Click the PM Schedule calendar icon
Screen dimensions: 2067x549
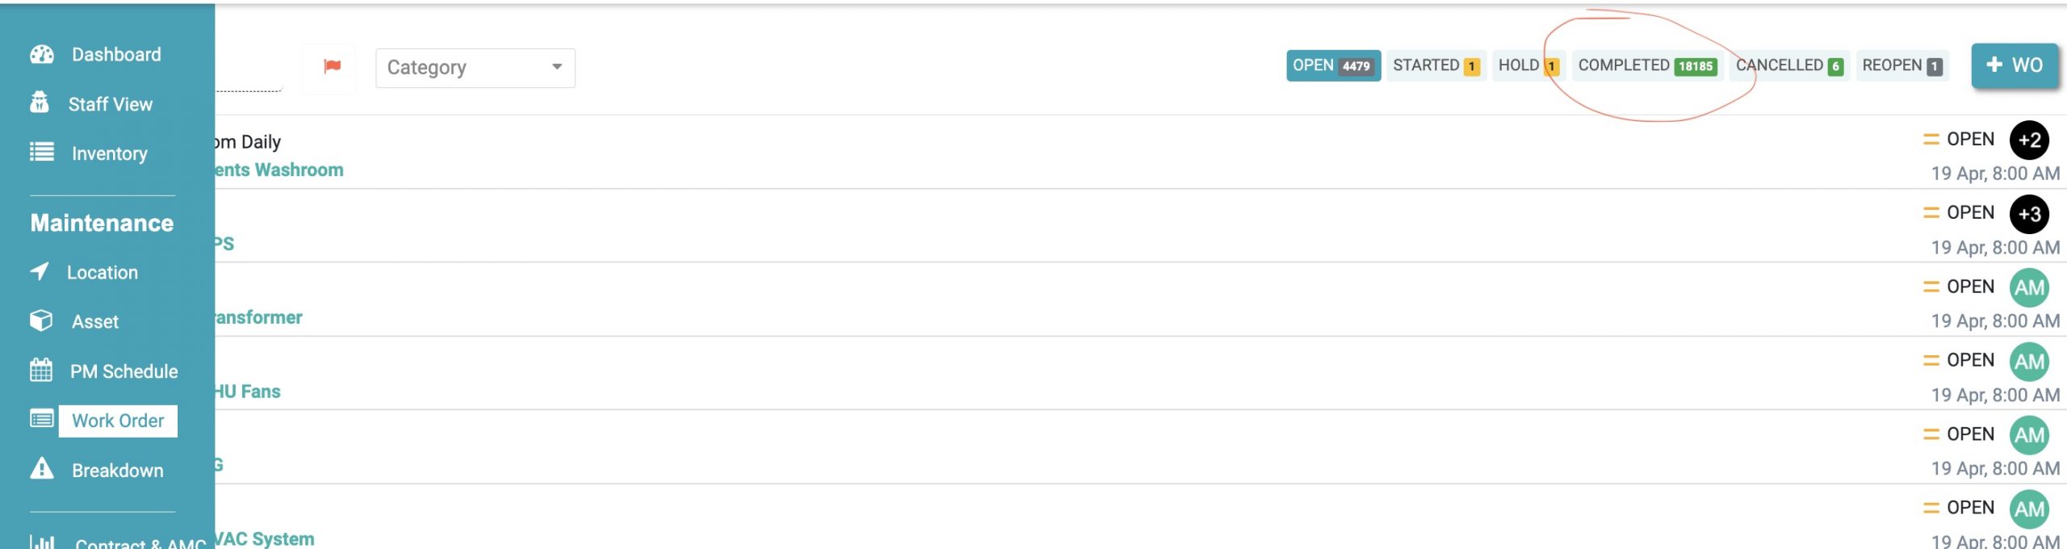41,371
